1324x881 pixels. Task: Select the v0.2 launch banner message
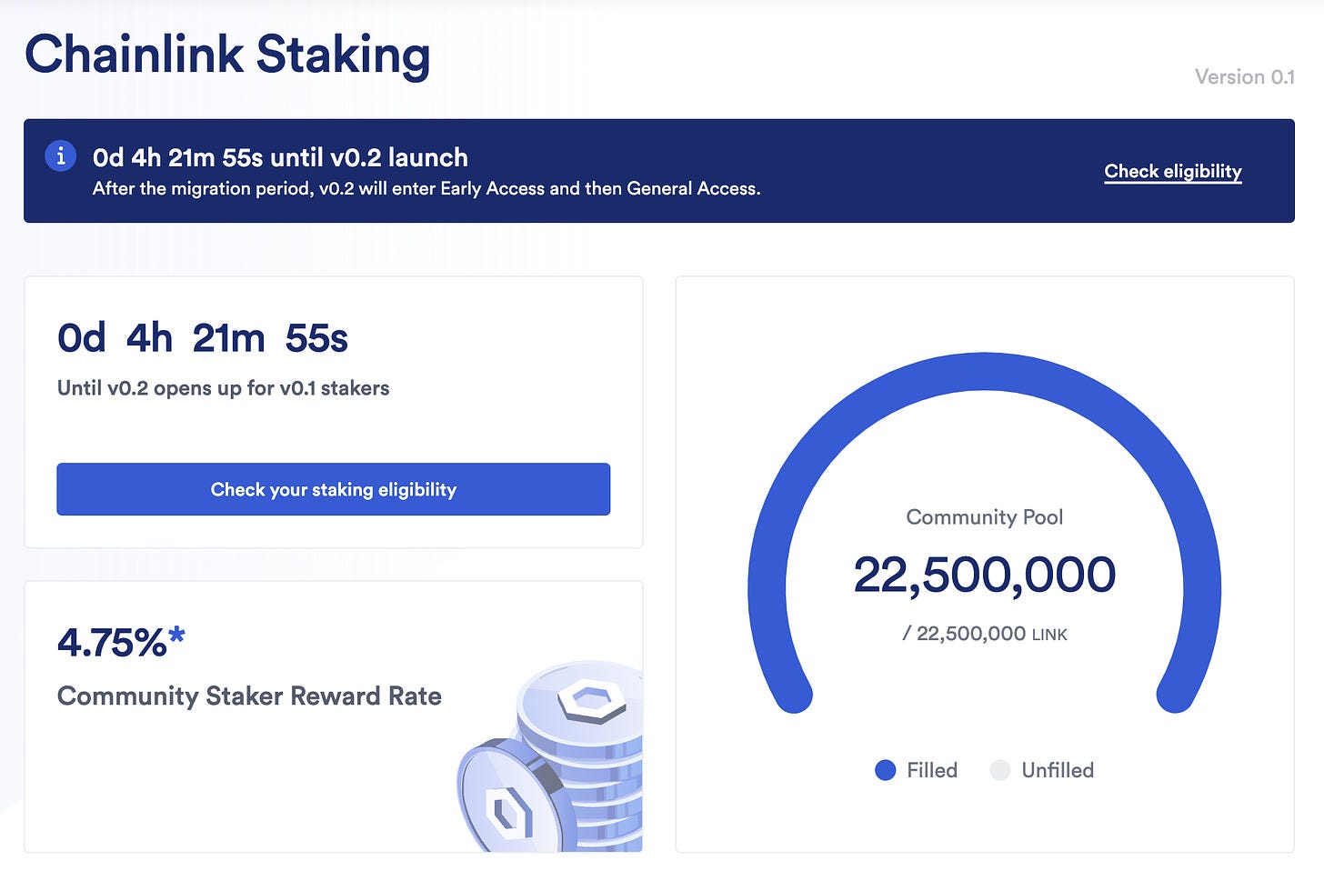tap(280, 157)
